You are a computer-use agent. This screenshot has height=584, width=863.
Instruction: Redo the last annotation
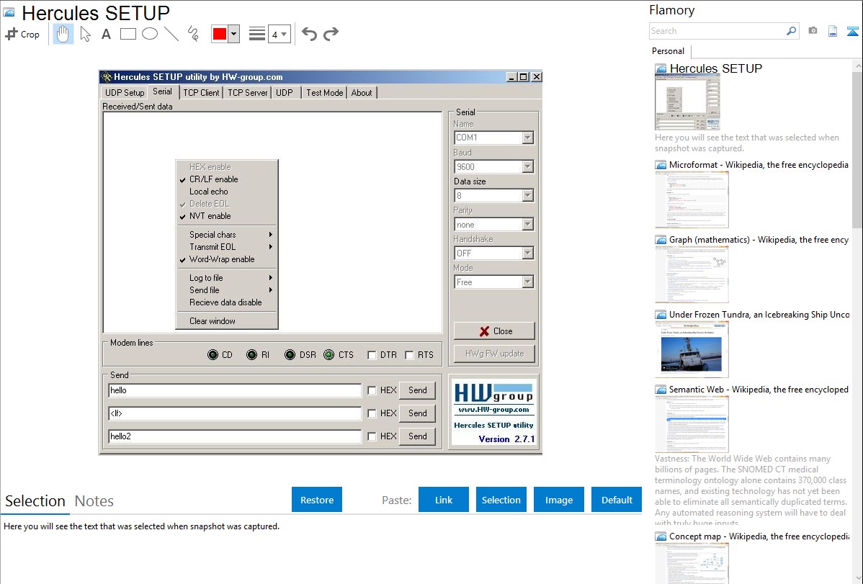click(331, 34)
